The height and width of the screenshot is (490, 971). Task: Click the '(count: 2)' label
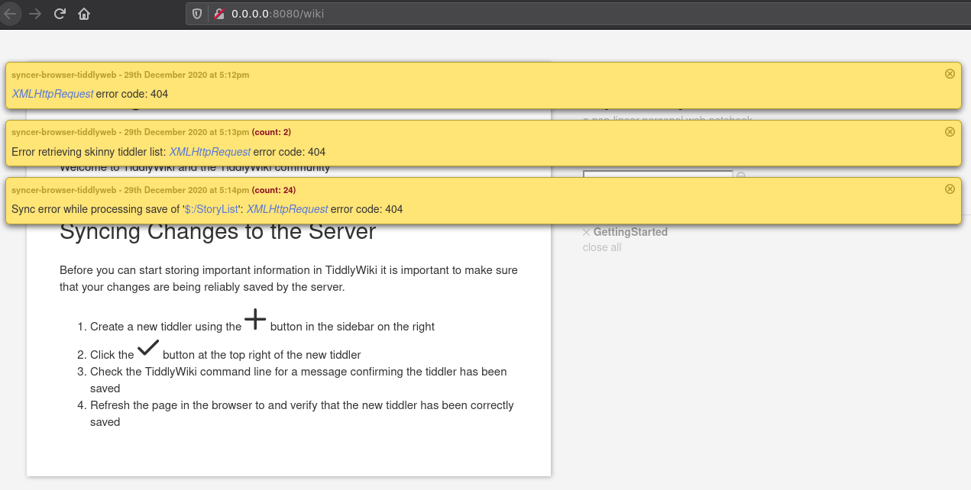pos(271,132)
